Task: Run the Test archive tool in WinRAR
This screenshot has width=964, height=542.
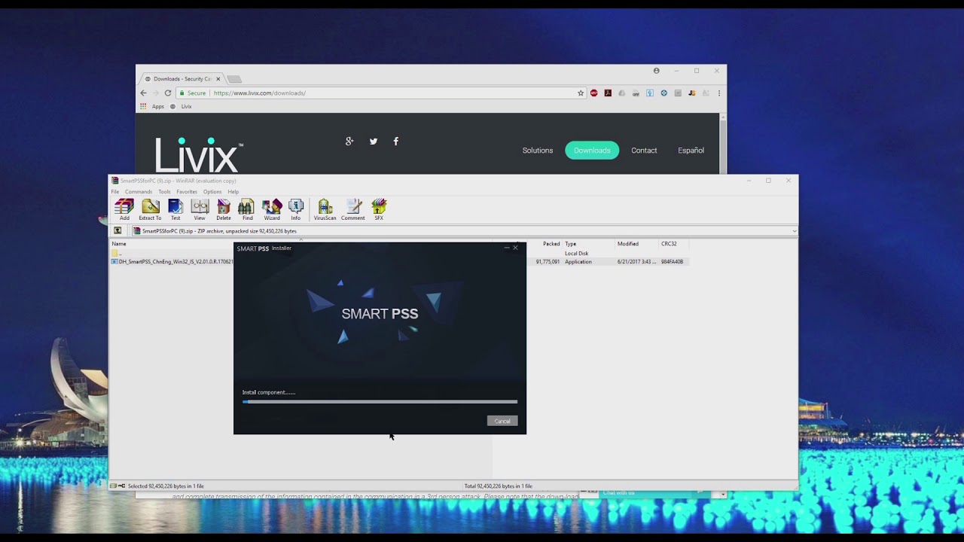Action: click(175, 209)
